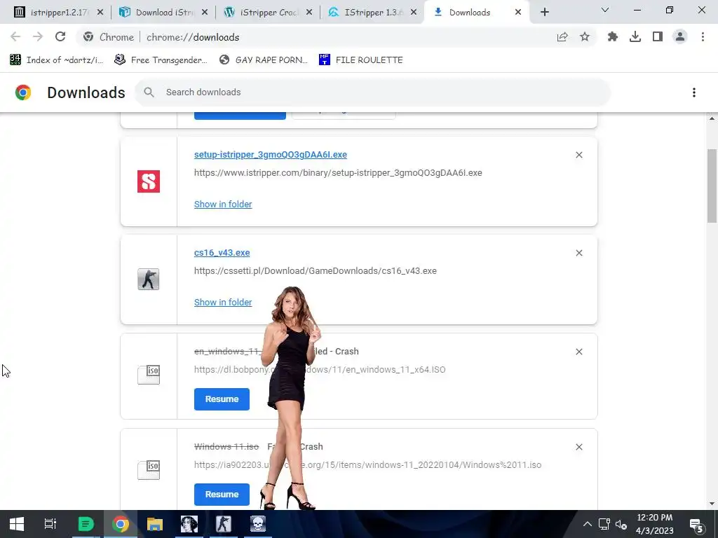Screen dimensions: 718x538
Task: Open the downloads tray icon in toolbar
Action: click(635, 36)
